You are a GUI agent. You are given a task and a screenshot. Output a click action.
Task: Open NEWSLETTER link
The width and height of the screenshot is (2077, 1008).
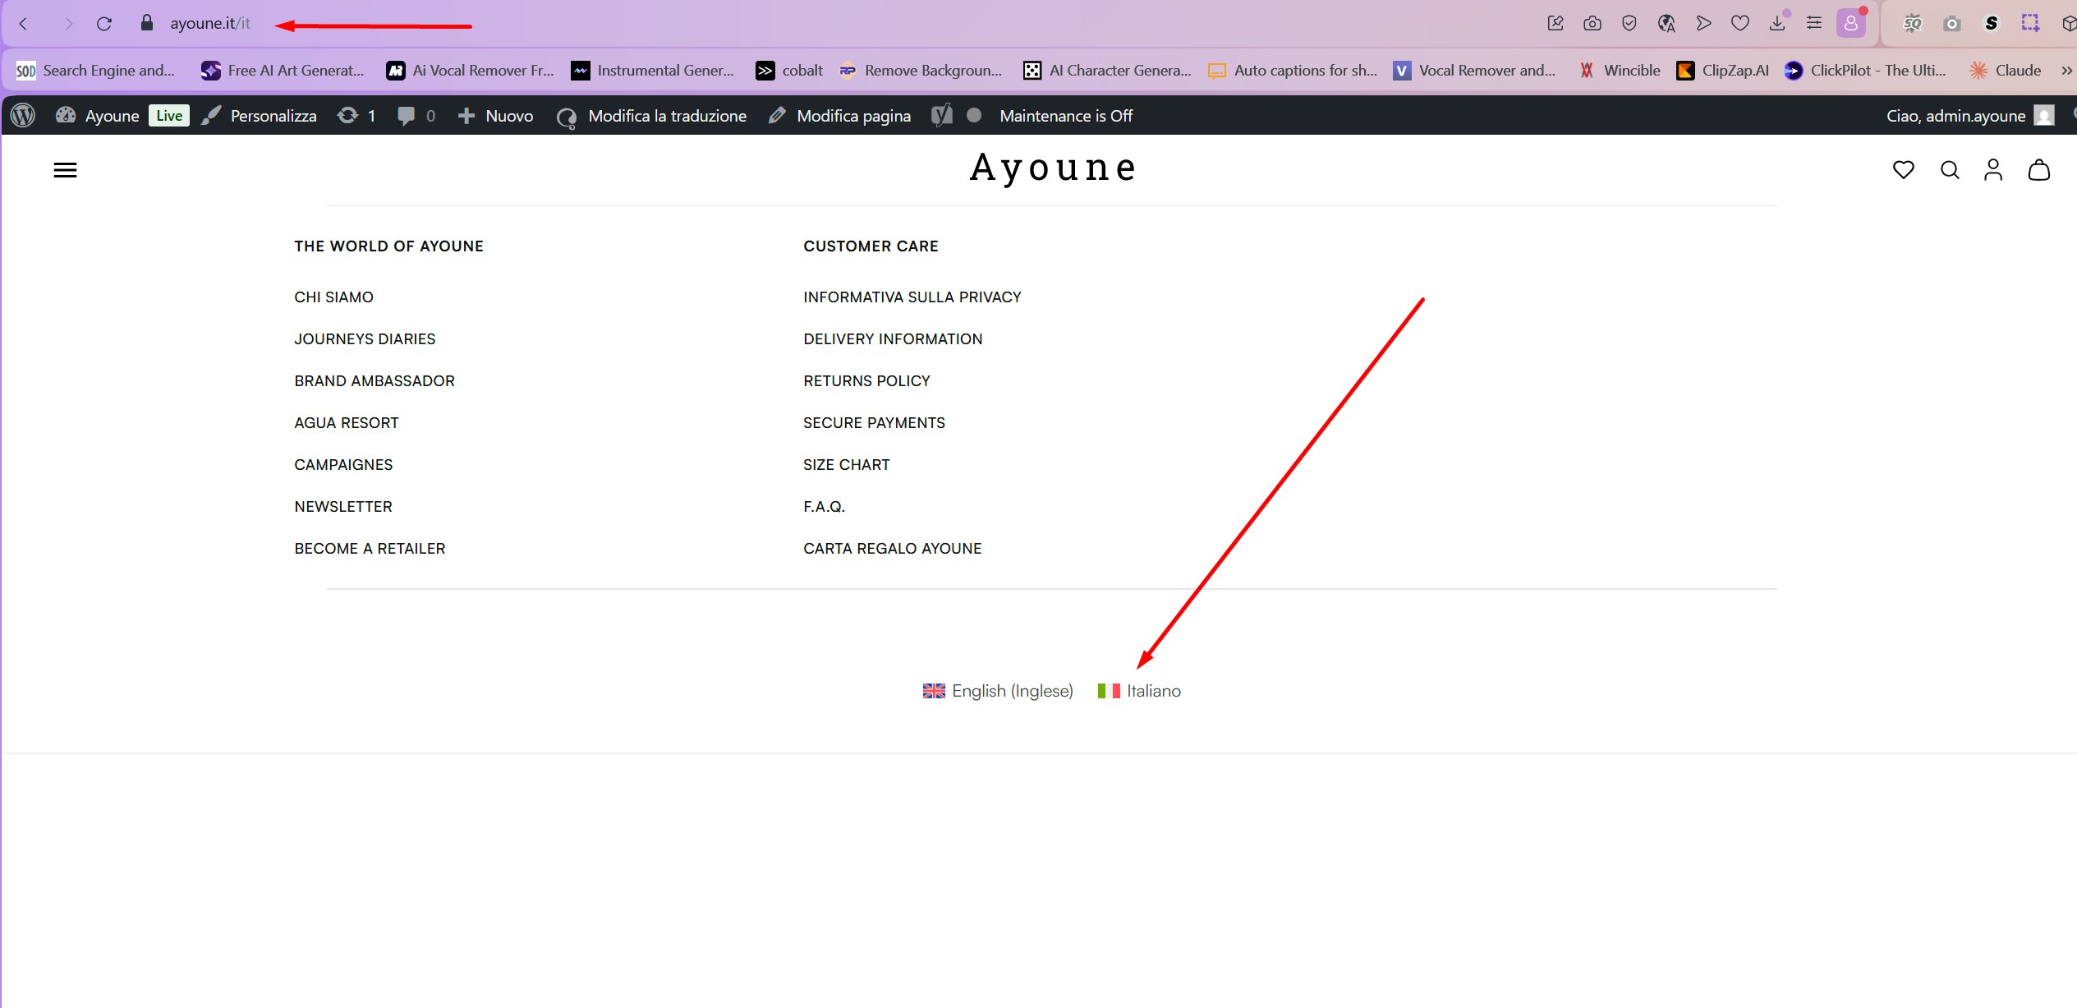pos(343,507)
